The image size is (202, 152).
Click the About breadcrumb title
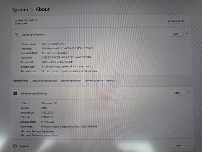pos(43,9)
